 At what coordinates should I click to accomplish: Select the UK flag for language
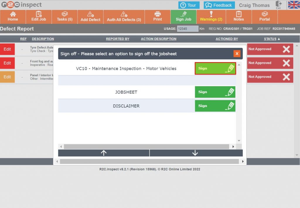point(293,5)
